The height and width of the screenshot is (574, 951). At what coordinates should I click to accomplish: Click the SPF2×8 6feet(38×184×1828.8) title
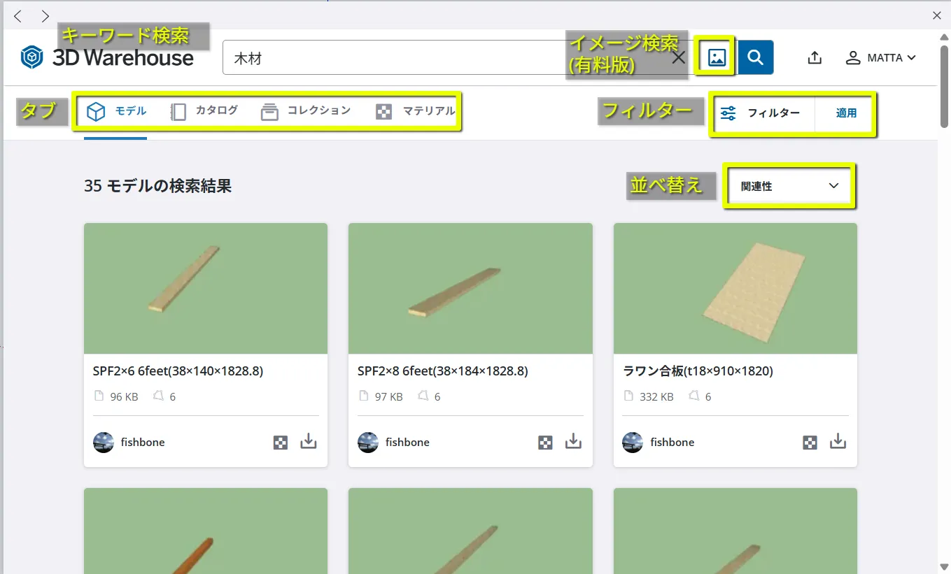coord(442,371)
